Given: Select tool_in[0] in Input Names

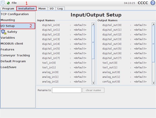Looking at the screenshot, I should click(49, 63).
